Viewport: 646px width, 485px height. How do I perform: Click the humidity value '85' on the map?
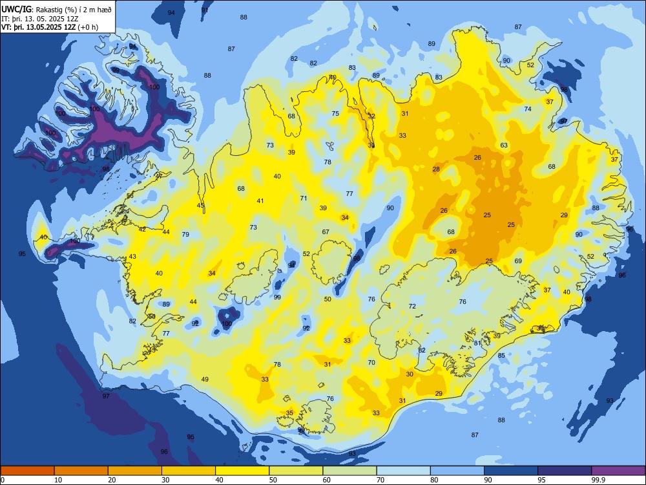[x=501, y=356]
